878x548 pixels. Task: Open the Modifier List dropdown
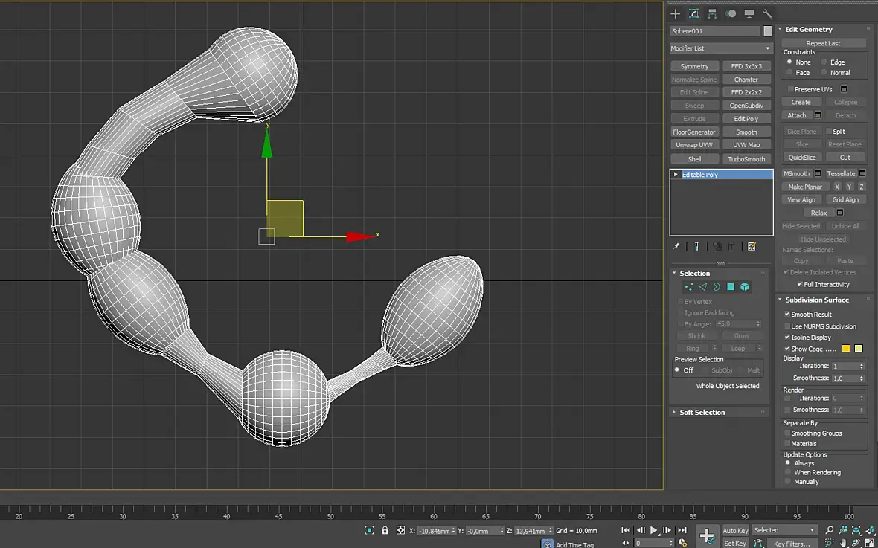click(720, 48)
